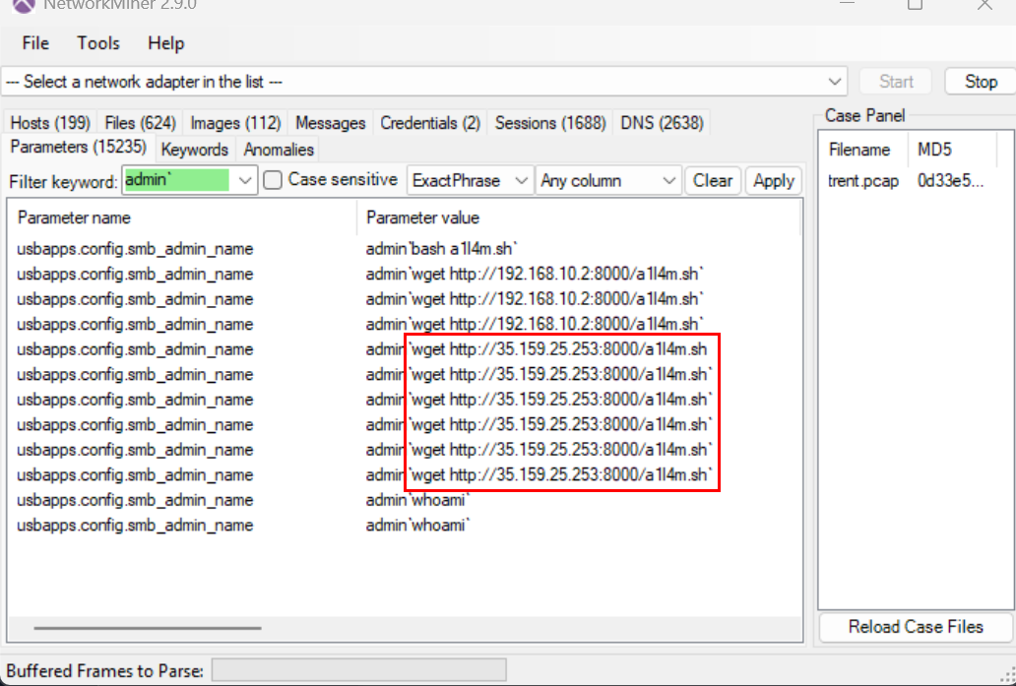This screenshot has width=1016, height=686.
Task: Switch to the Sessions (1688) tab
Action: tap(550, 122)
